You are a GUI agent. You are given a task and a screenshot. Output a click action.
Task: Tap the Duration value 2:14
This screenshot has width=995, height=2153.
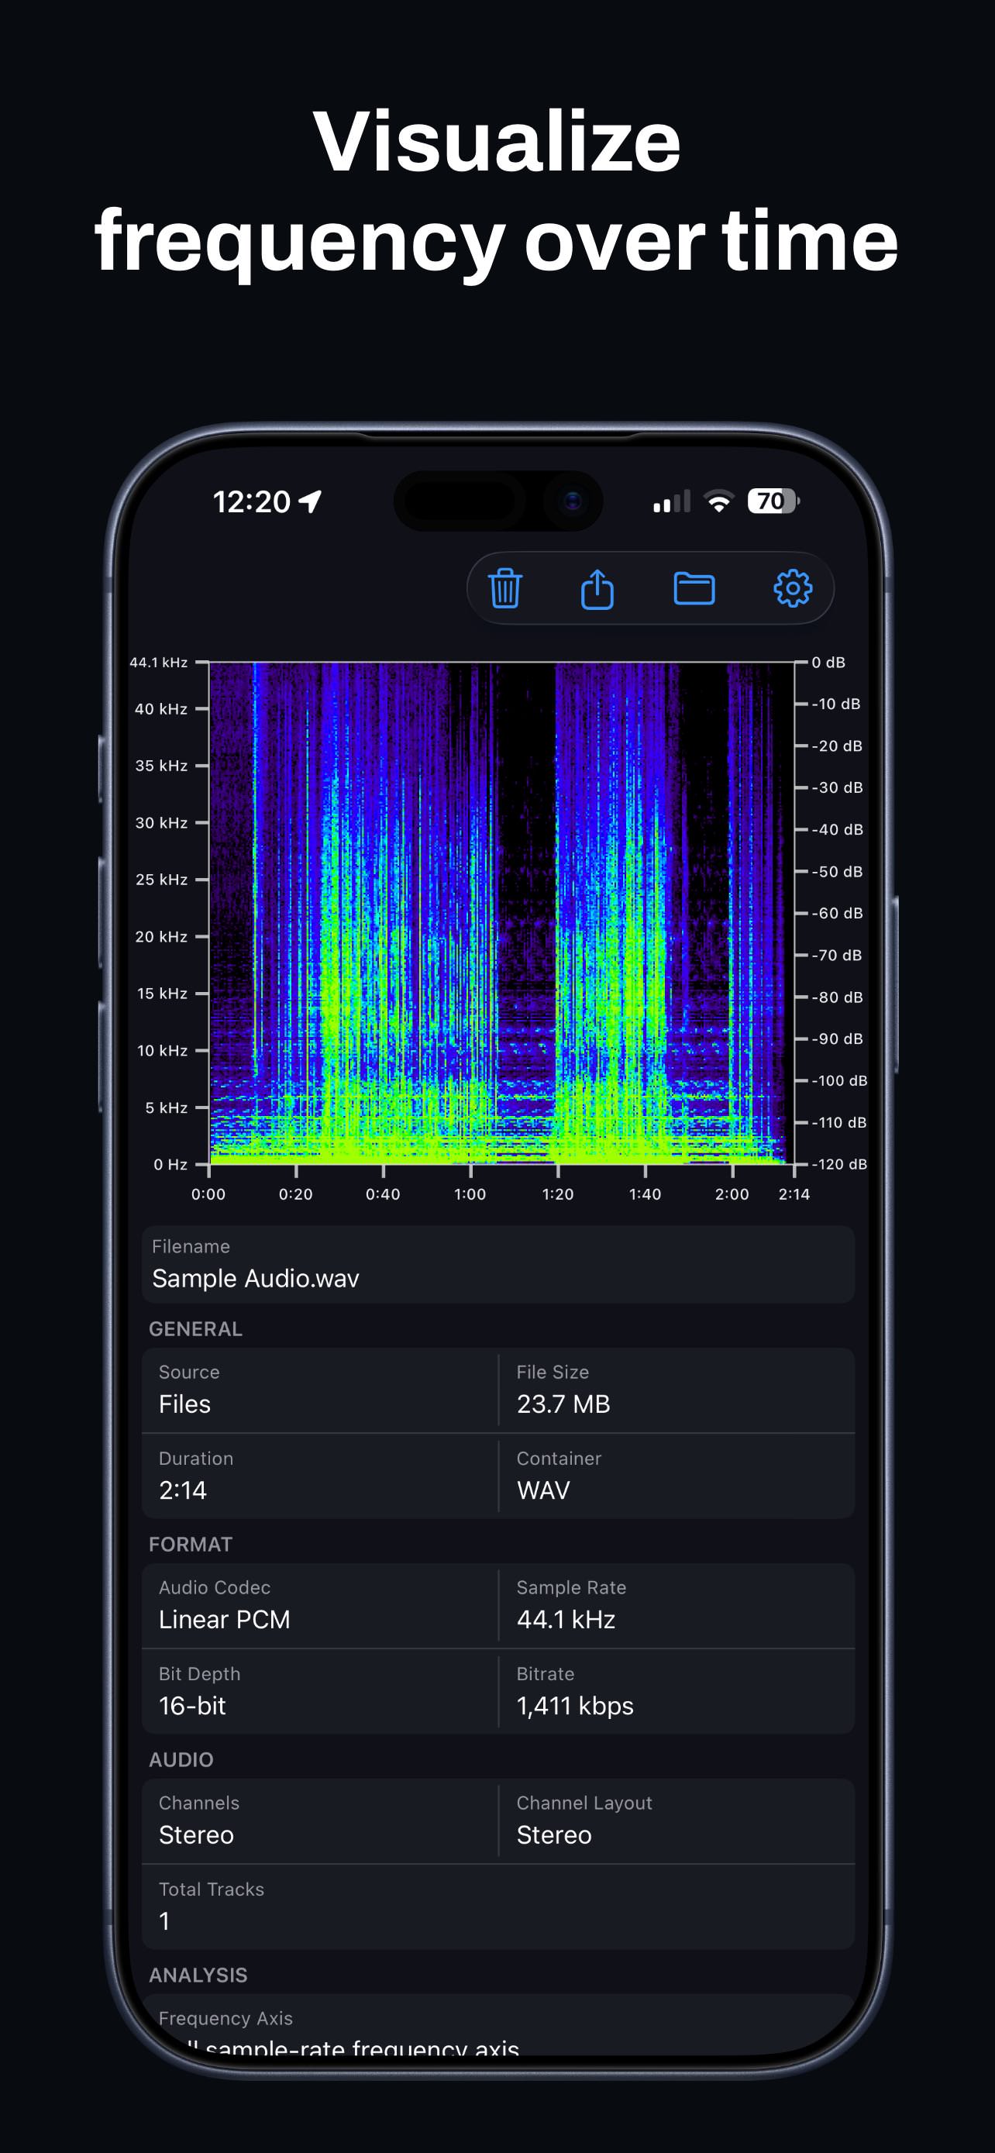pyautogui.click(x=183, y=1490)
